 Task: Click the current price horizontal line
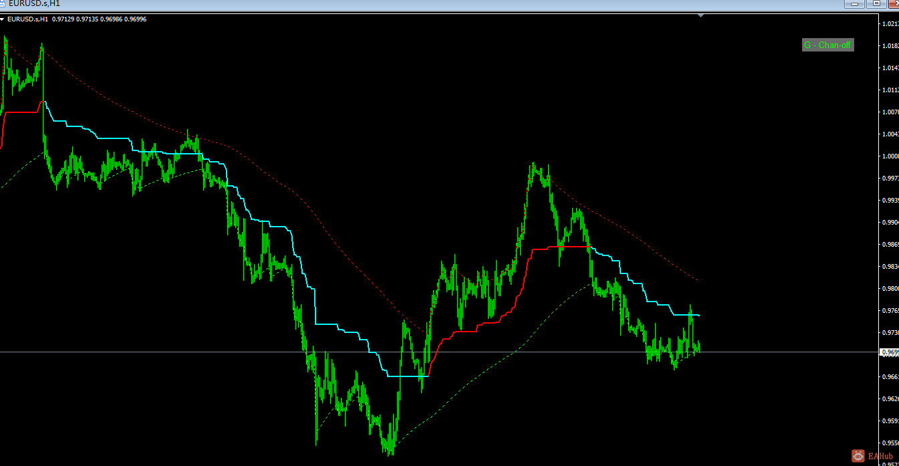click(438, 352)
